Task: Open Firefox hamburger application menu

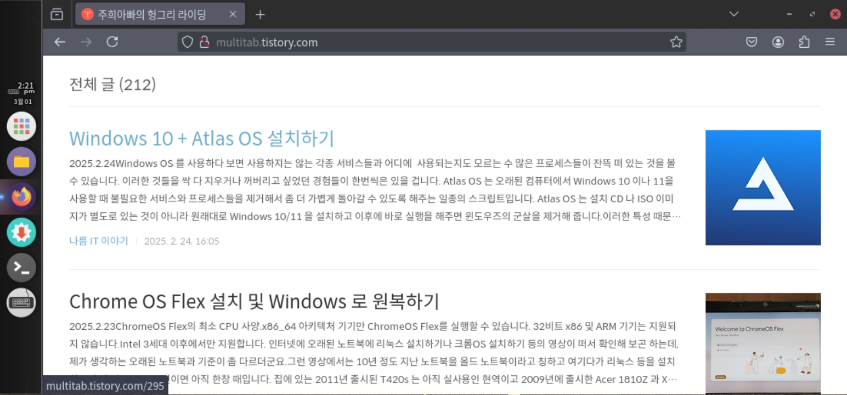Action: [830, 42]
